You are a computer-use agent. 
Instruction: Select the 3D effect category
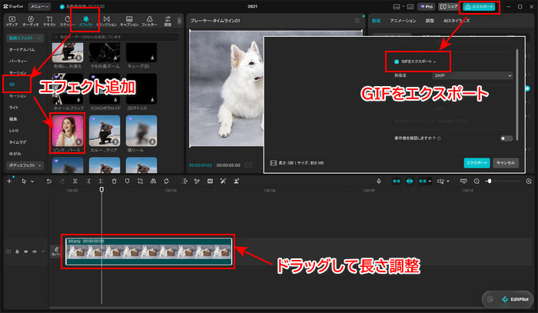(12, 85)
